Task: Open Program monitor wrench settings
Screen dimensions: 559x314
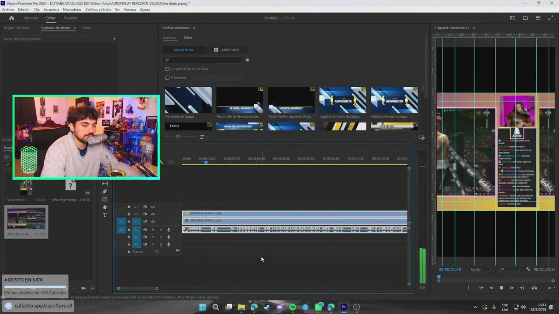Action: (528, 270)
